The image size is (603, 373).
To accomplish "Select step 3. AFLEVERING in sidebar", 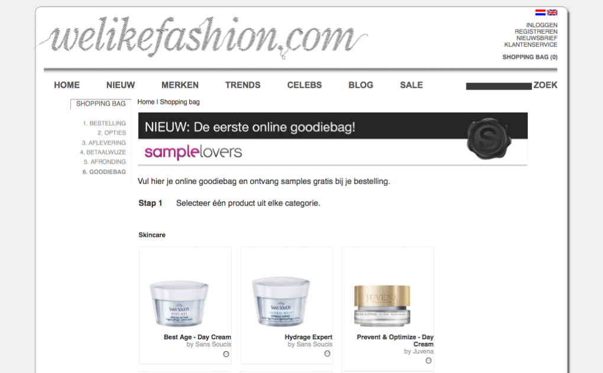I will click(x=104, y=143).
